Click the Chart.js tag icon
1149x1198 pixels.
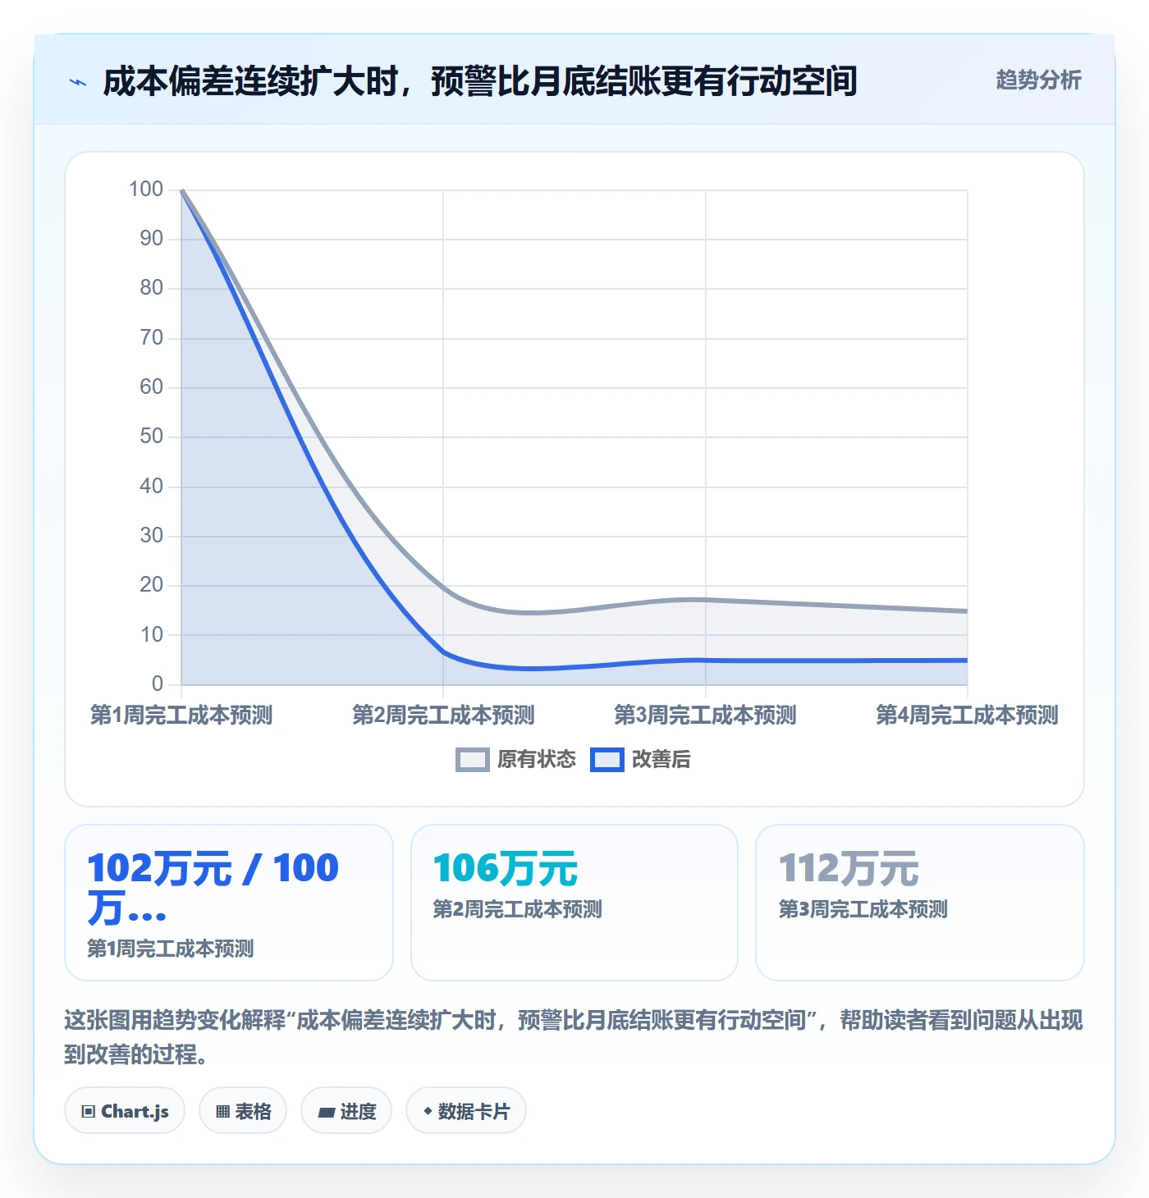[x=89, y=1112]
